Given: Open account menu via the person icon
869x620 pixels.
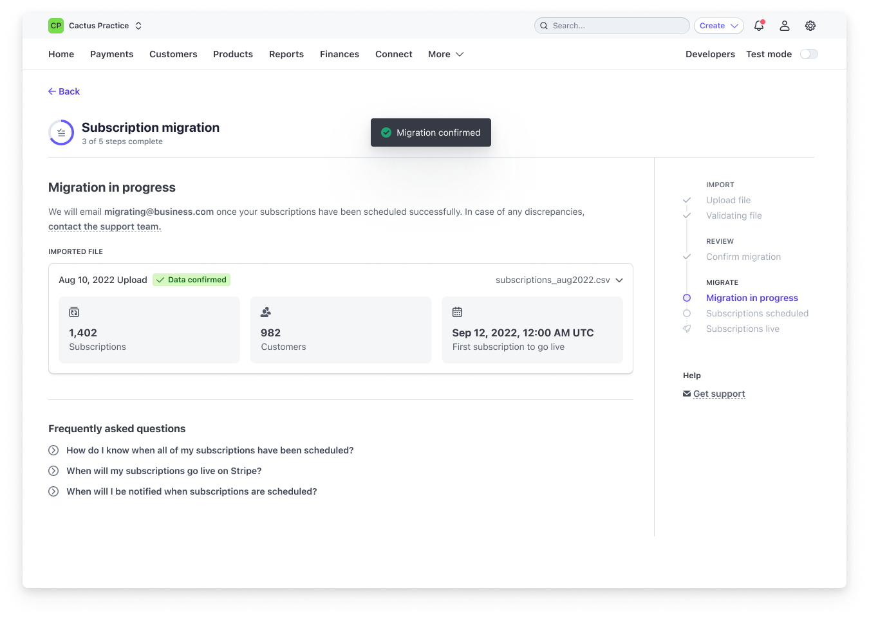Looking at the screenshot, I should tap(784, 26).
